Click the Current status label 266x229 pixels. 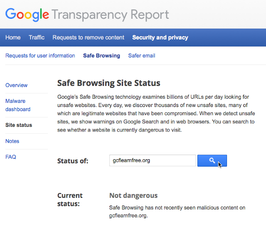[70, 199]
